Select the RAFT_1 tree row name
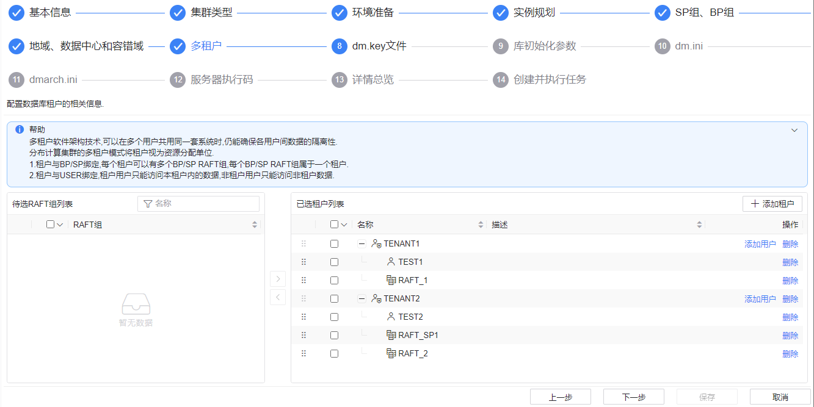The height and width of the screenshot is (407, 814). click(413, 280)
